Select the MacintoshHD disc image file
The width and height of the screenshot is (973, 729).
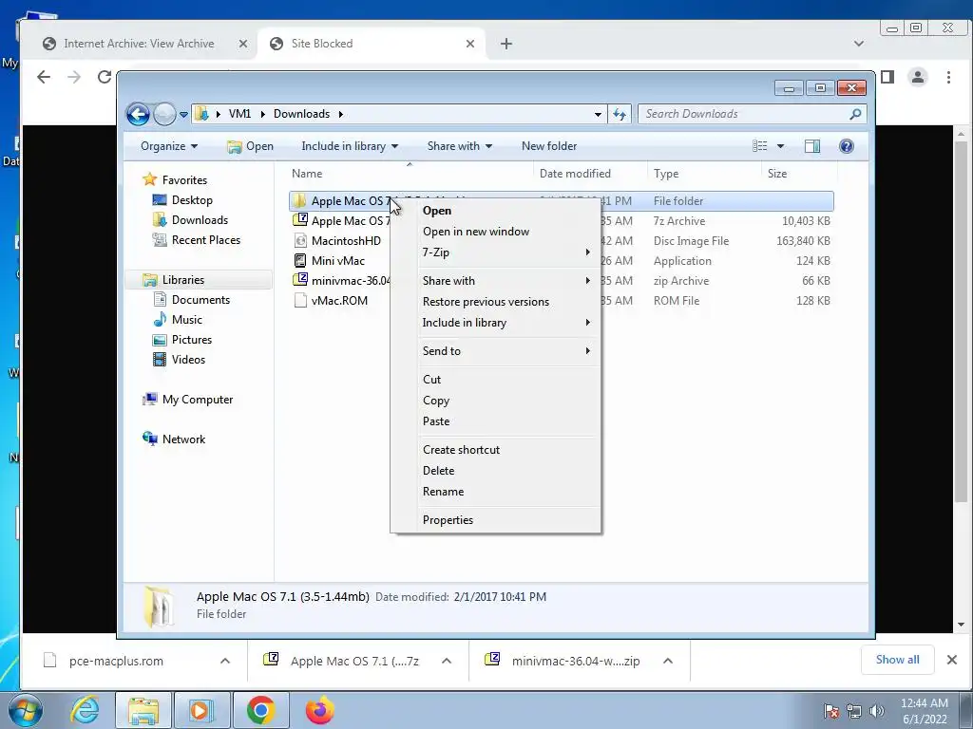click(346, 241)
